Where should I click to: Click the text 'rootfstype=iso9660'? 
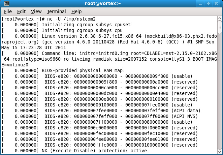36,59
